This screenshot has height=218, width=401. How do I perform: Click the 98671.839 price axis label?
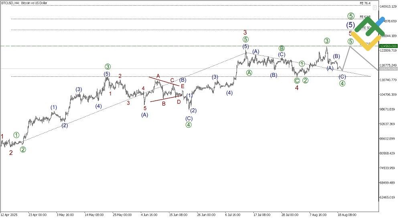point(388,109)
